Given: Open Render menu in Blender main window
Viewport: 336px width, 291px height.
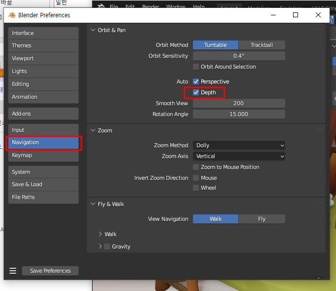Looking at the screenshot, I should tap(150, 6).
